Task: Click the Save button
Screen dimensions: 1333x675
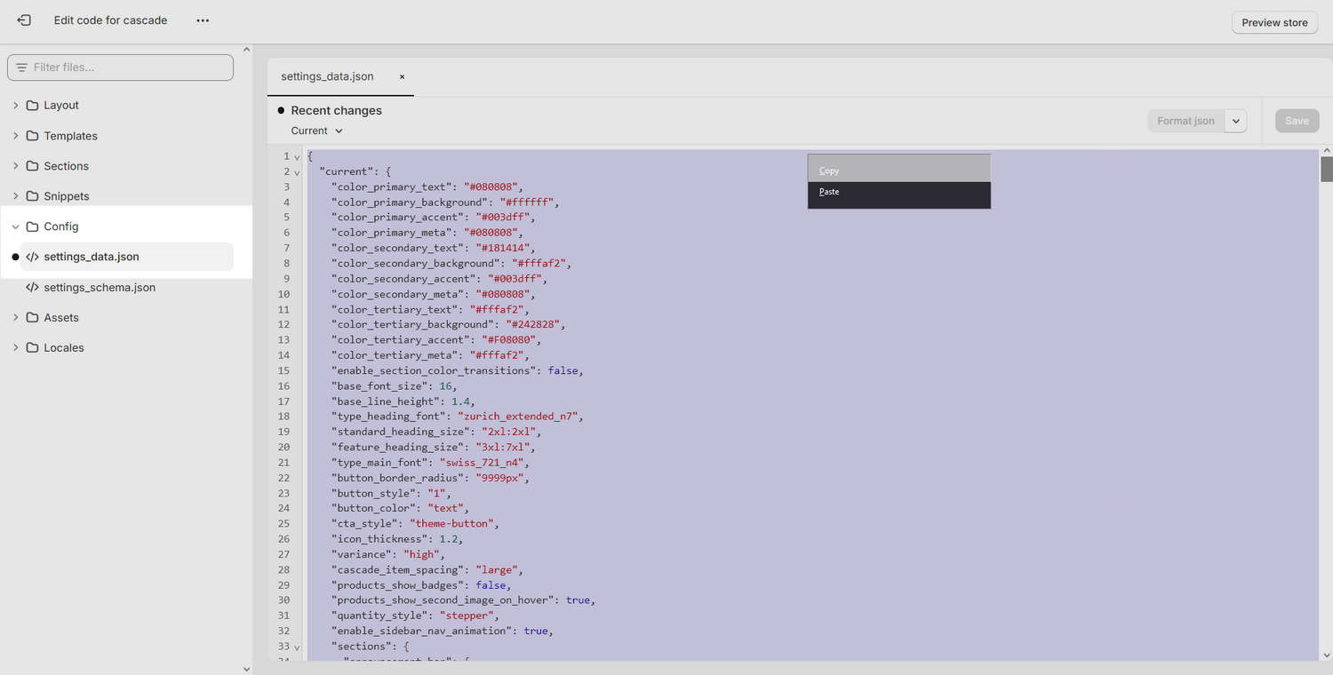Action: point(1297,121)
